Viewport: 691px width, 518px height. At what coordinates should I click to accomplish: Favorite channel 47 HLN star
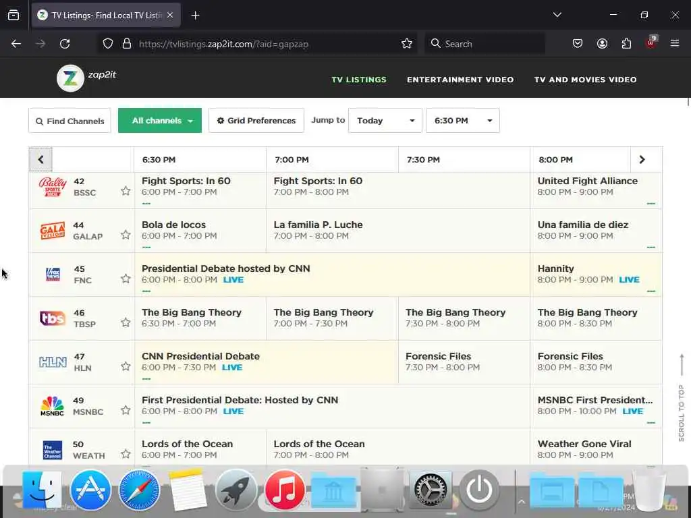[126, 366]
